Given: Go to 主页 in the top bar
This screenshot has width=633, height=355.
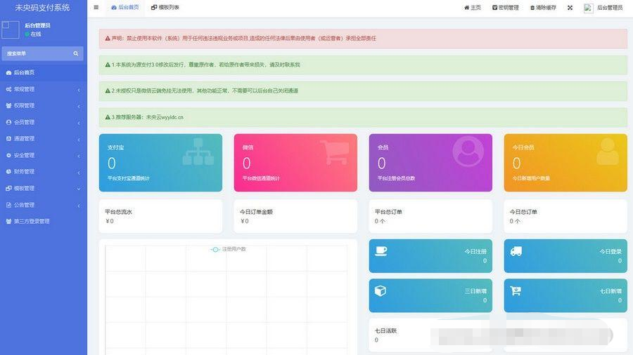Looking at the screenshot, I should tap(473, 8).
